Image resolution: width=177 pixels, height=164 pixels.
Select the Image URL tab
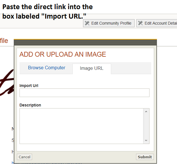click(x=91, y=68)
